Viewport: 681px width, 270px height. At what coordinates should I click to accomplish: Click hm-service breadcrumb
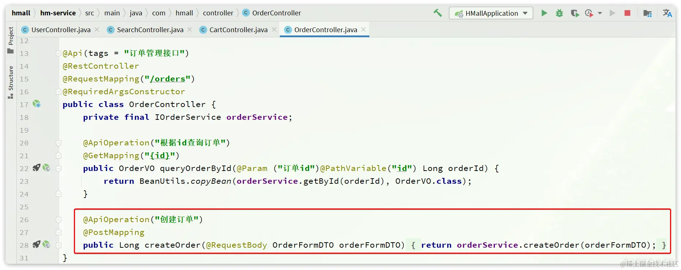58,13
